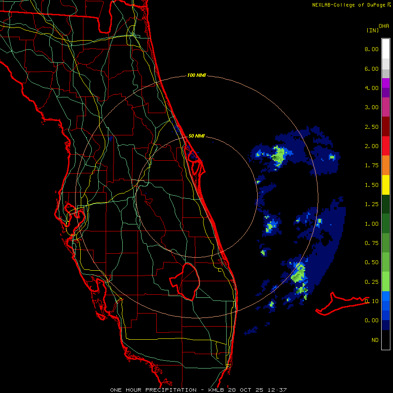The image size is (393, 393).
Task: Click the ND legend label
Action: tap(375, 340)
